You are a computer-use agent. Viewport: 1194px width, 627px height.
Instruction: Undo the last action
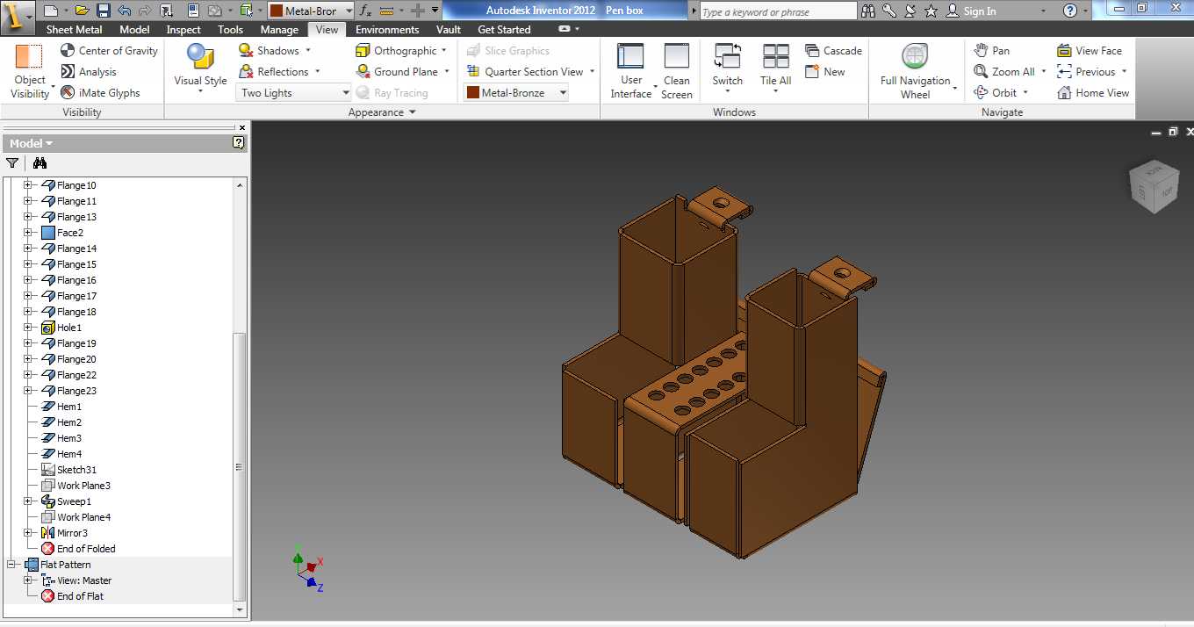123,11
